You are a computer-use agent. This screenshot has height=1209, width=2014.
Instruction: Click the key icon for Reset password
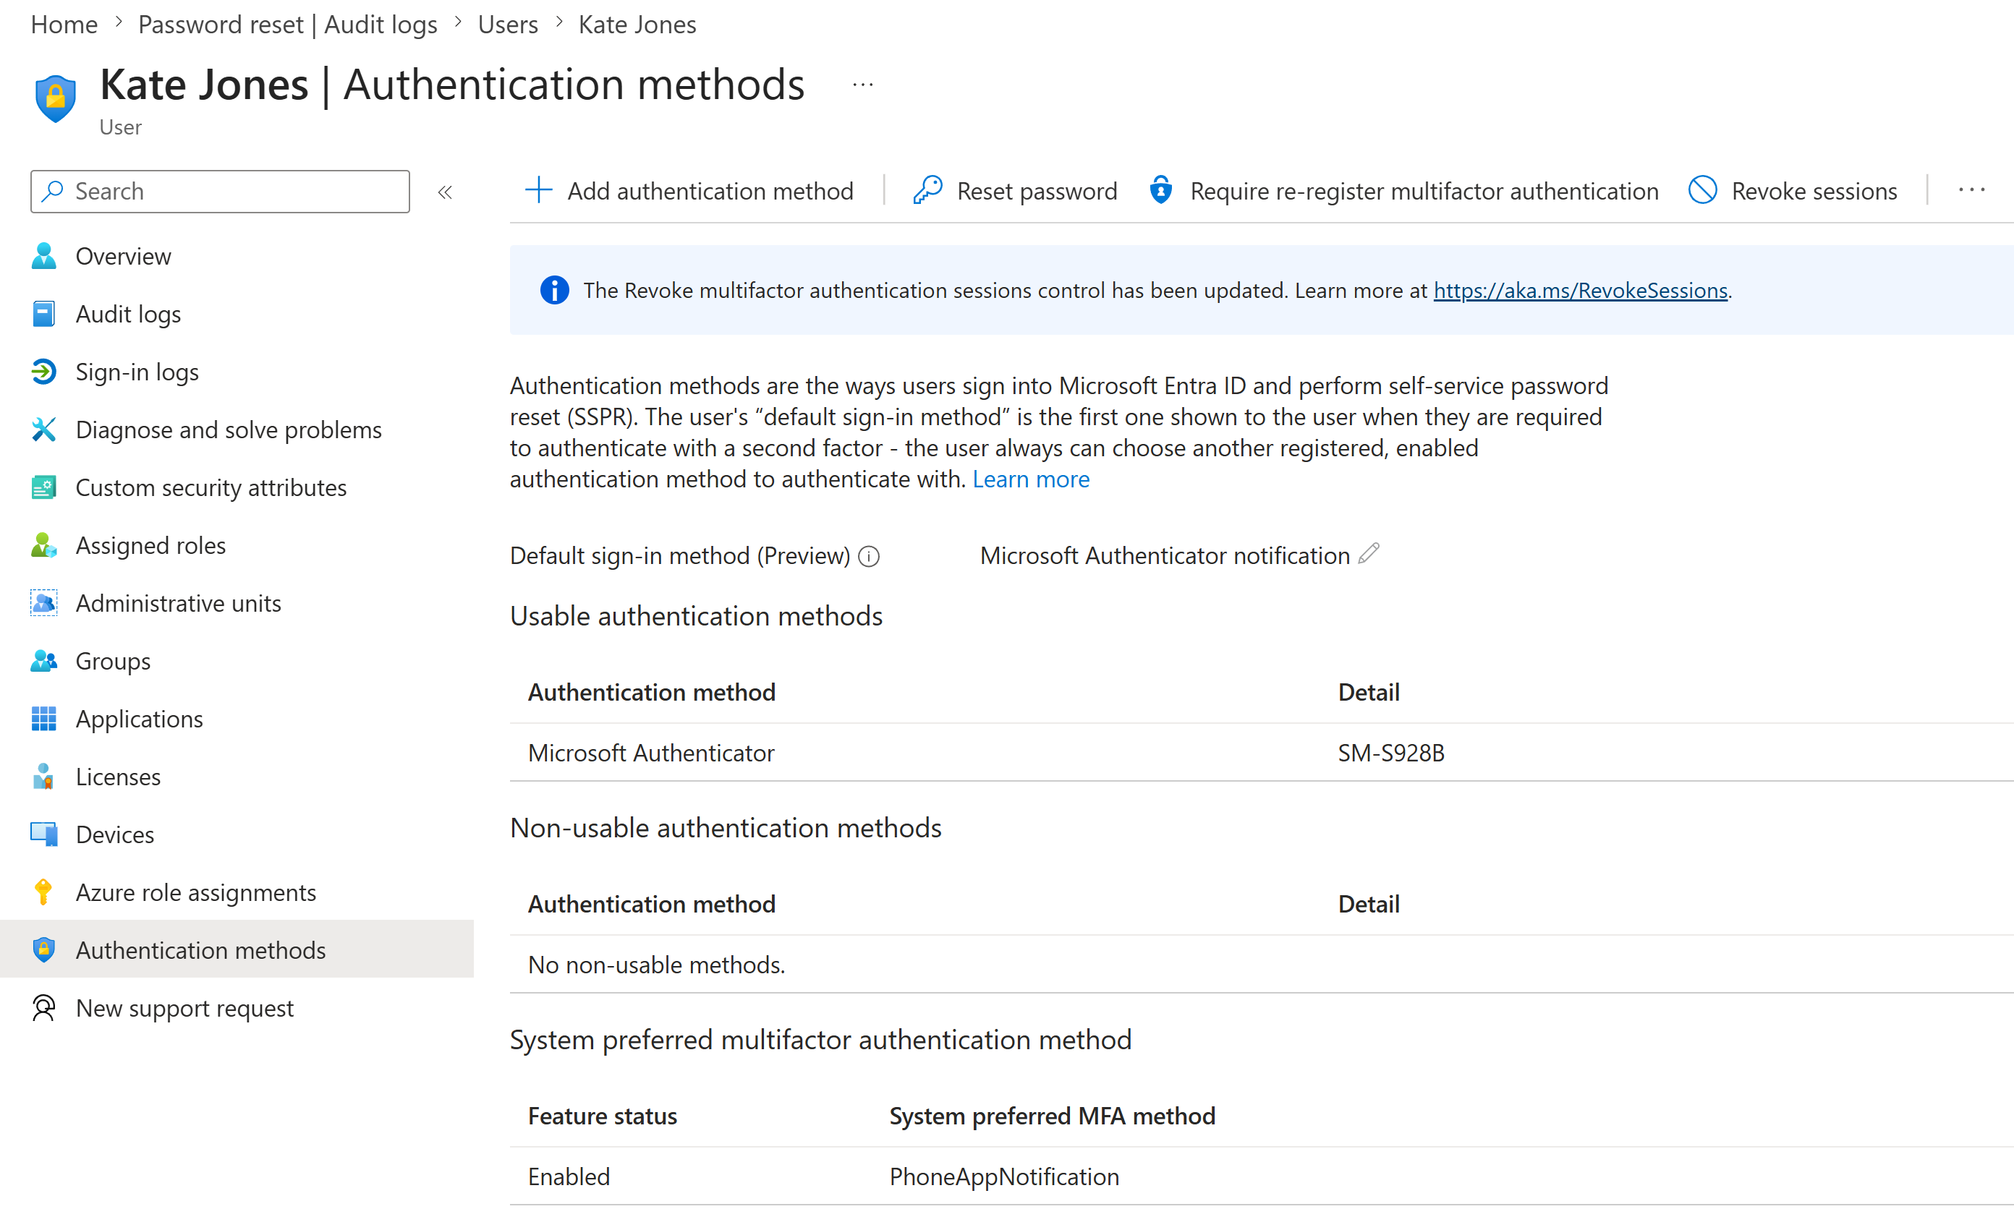[927, 191]
